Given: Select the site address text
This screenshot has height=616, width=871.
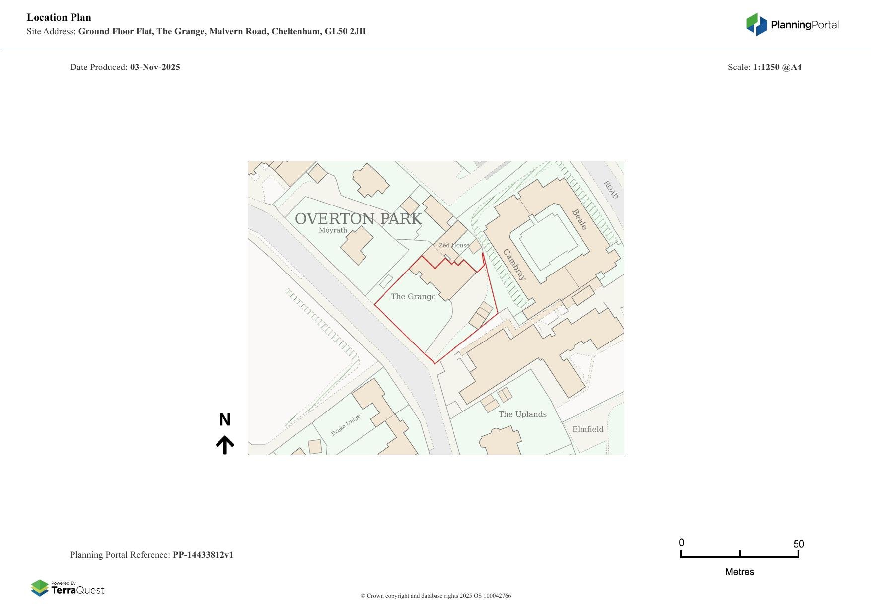Looking at the screenshot, I should 222,31.
